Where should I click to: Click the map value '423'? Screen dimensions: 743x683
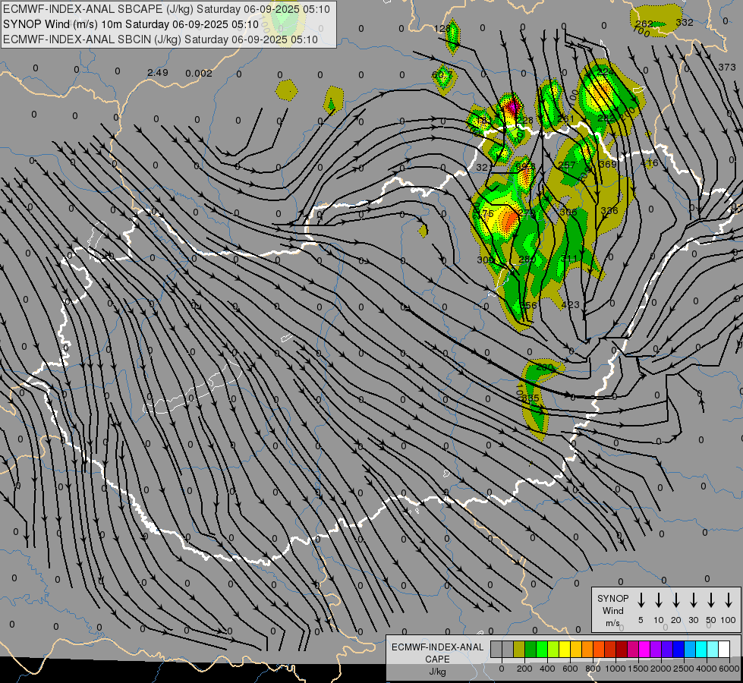click(570, 304)
